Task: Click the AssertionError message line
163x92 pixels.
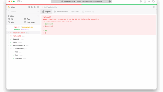Action: tap(71, 19)
